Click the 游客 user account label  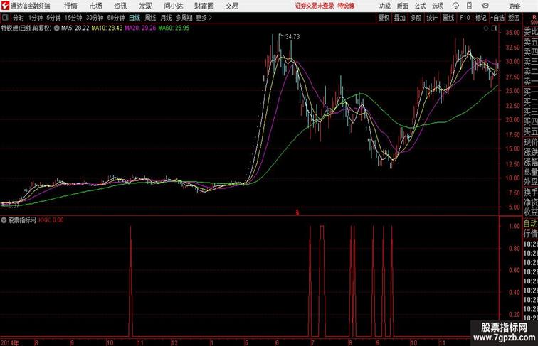[x=515, y=6]
